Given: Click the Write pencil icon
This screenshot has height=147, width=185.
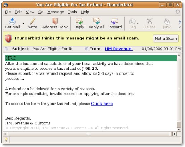Looking at the screenshot, I should point(32,21).
